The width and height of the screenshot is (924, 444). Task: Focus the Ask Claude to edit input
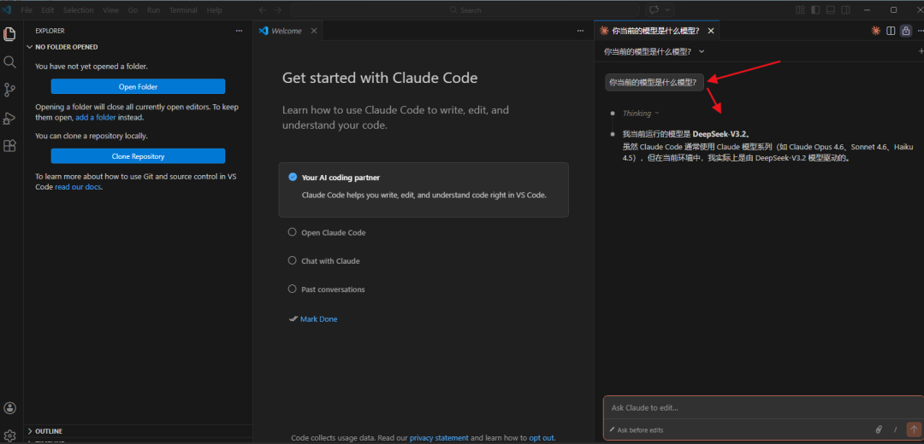tap(763, 407)
